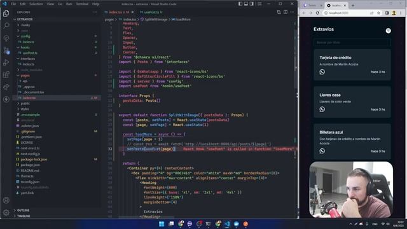Click the WhatsApp icon on Billetera azul card
This screenshot has height=229, width=407.
(x=322, y=151)
